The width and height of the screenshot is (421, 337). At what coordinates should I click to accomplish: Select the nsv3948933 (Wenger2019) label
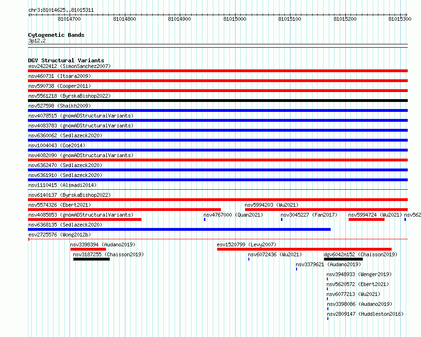coord(359,274)
